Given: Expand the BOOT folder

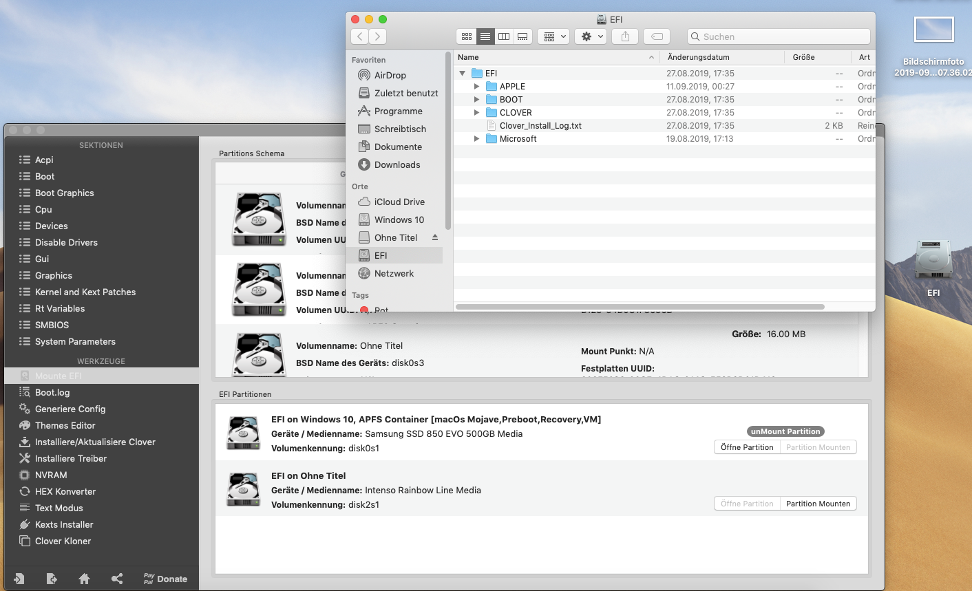Looking at the screenshot, I should click(x=476, y=99).
